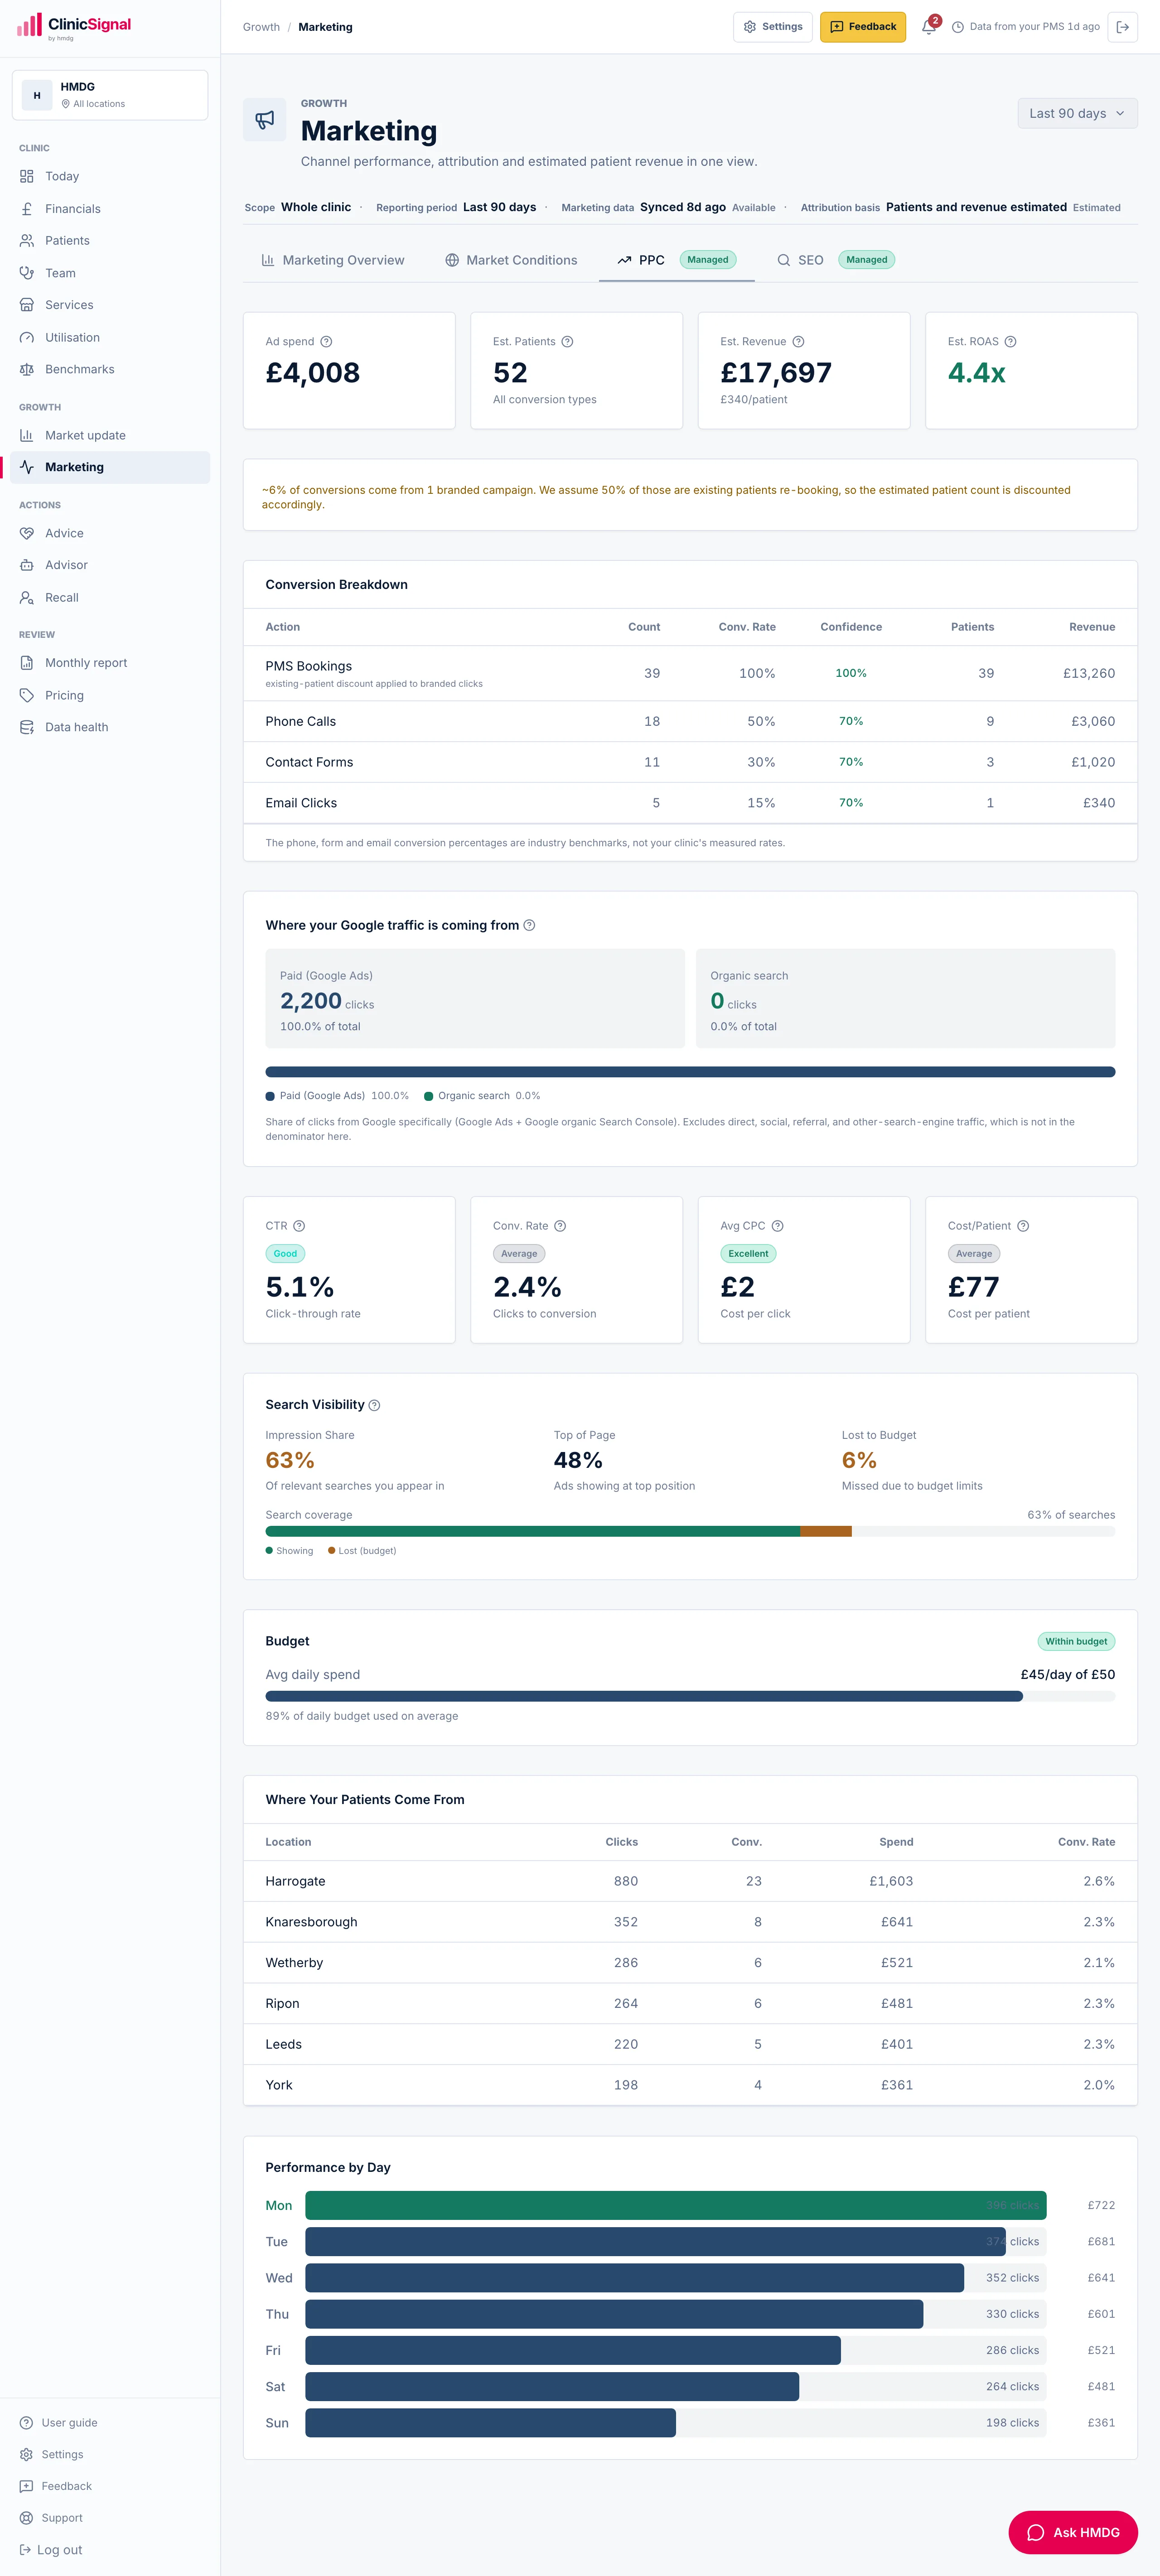Show Avg CPC help icon
Viewport: 1160px width, 2576px height.
777,1226
